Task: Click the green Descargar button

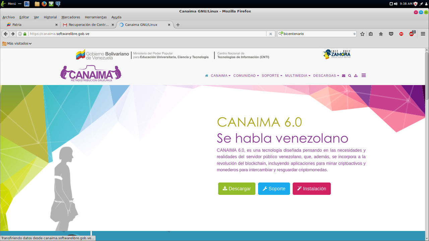Action: 237,189
